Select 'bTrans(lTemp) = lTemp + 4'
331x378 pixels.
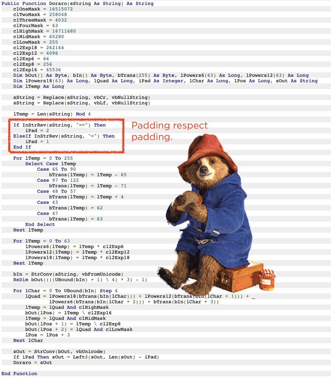(86, 197)
